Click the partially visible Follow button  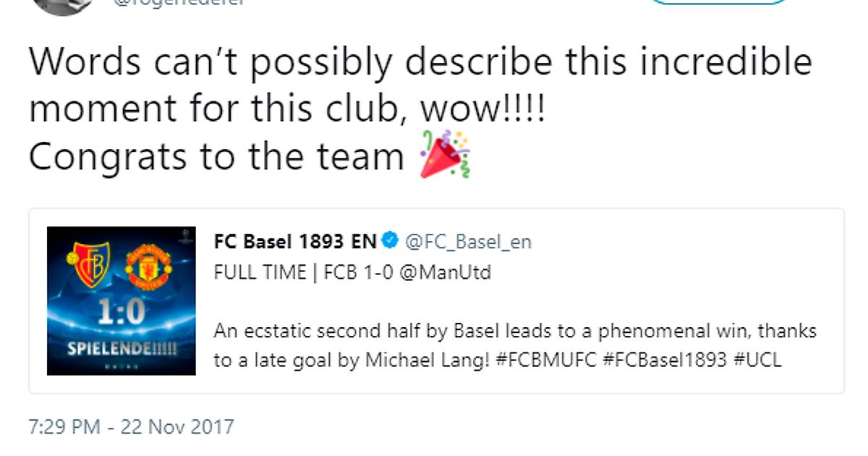pos(718,3)
